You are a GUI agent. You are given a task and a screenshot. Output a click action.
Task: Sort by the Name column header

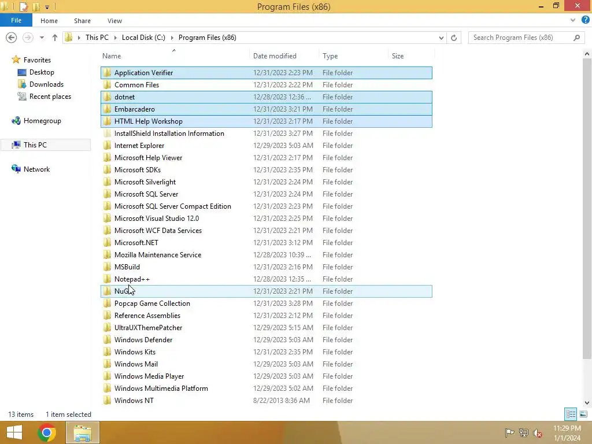click(112, 56)
